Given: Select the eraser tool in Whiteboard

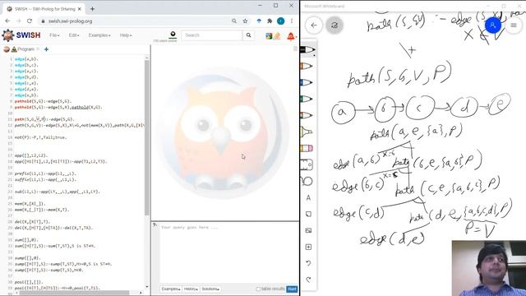Looking at the screenshot, I should coord(307,148).
